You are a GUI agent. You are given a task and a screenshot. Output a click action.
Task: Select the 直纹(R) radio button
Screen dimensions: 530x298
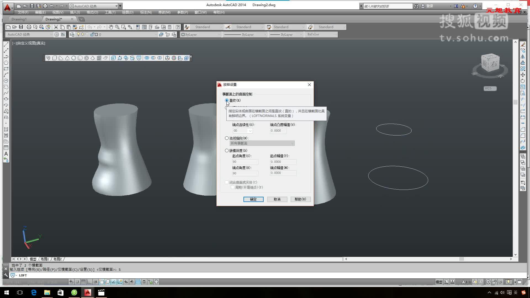point(227,100)
